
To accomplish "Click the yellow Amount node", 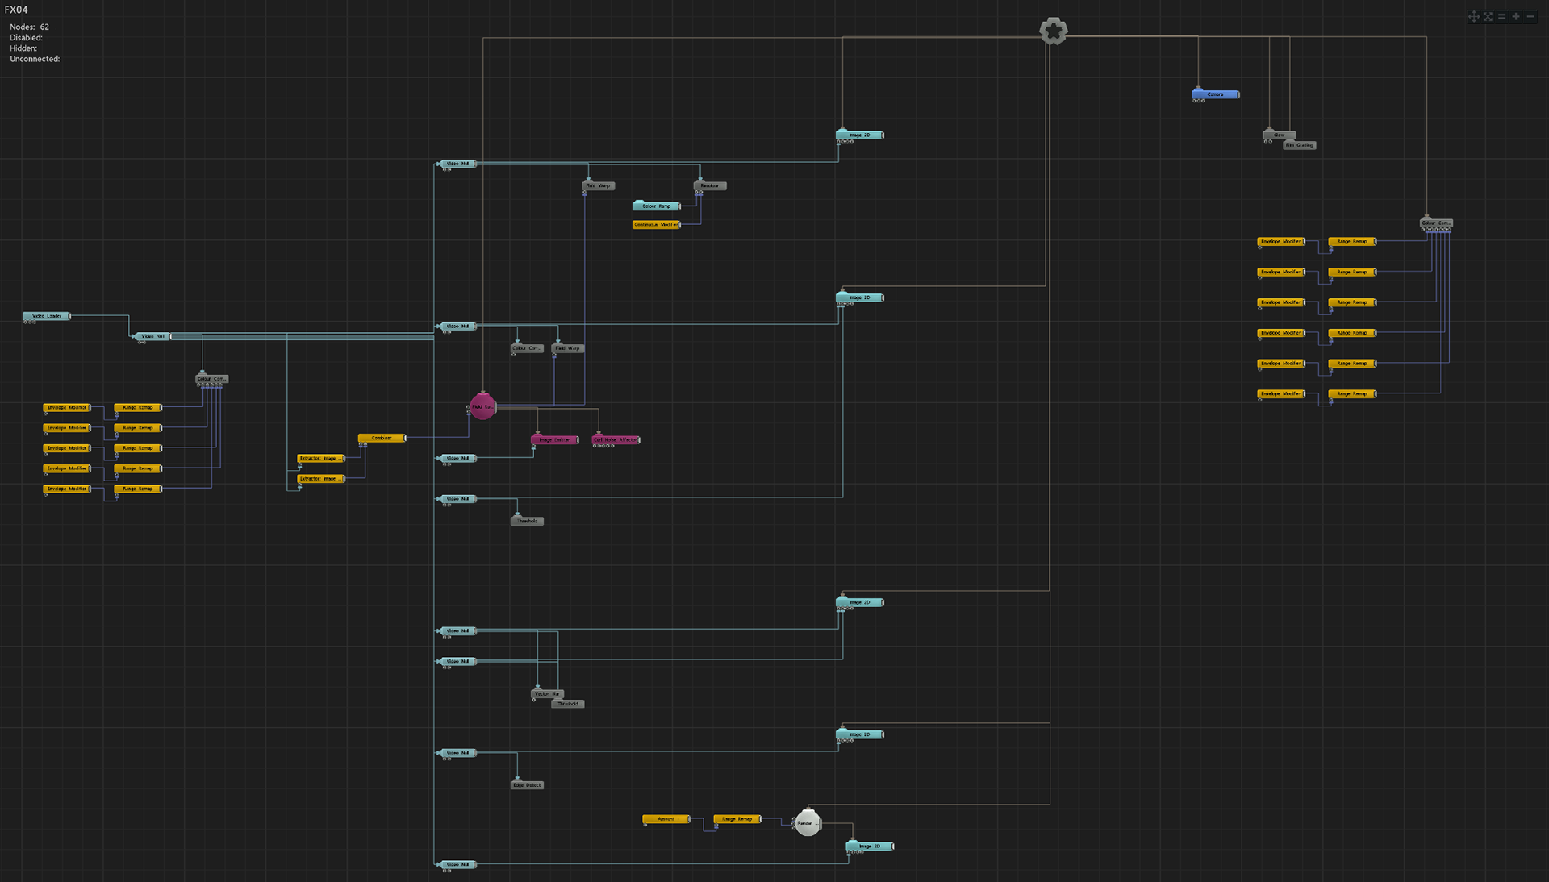I will (x=666, y=819).
